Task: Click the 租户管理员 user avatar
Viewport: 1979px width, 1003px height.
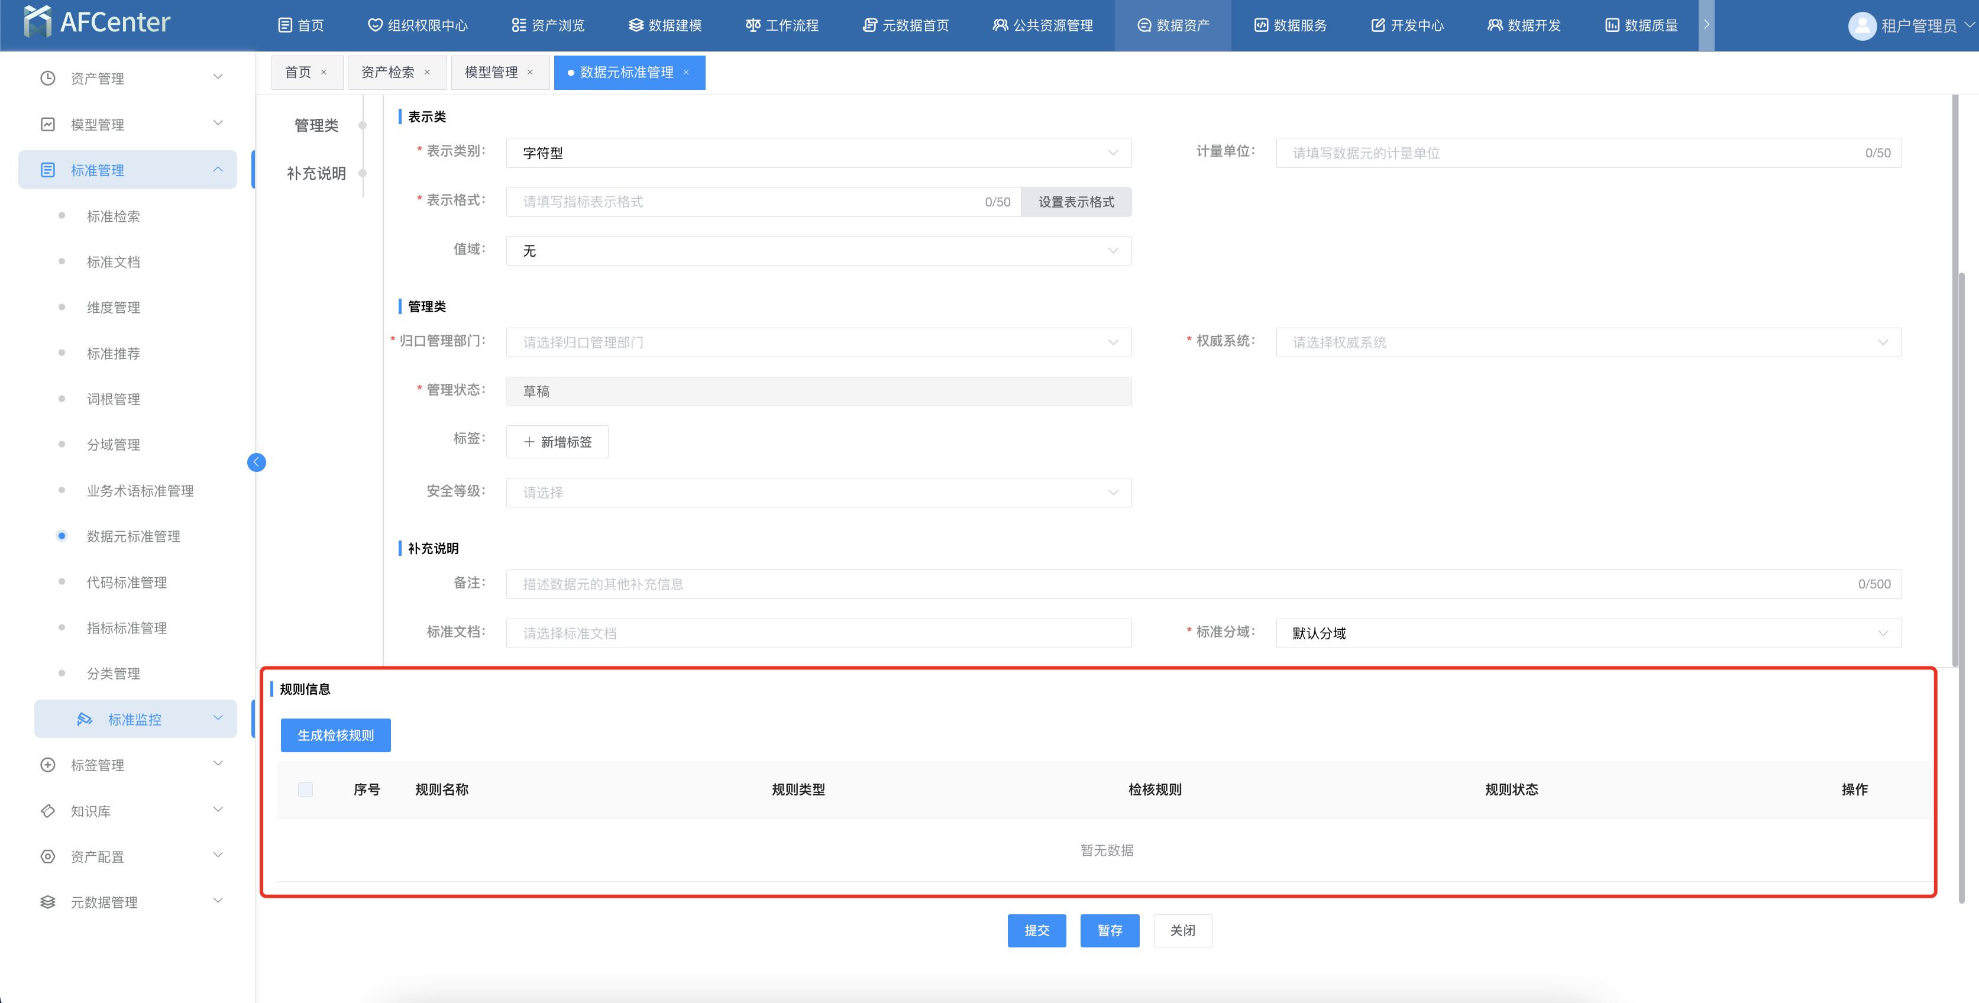Action: click(x=1861, y=26)
